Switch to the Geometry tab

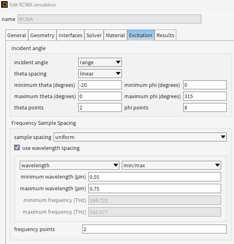click(x=42, y=35)
